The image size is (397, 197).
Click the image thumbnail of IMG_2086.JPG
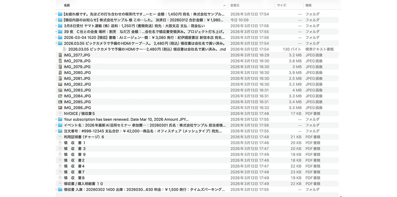click(x=60, y=108)
